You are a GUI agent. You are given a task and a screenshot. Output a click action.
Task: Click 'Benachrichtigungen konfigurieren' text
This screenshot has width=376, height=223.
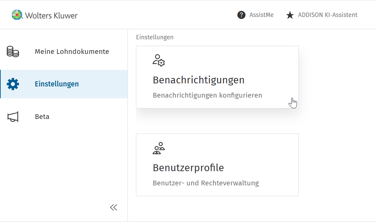pos(207,95)
